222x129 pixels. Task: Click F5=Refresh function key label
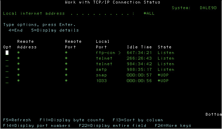tap(17, 120)
